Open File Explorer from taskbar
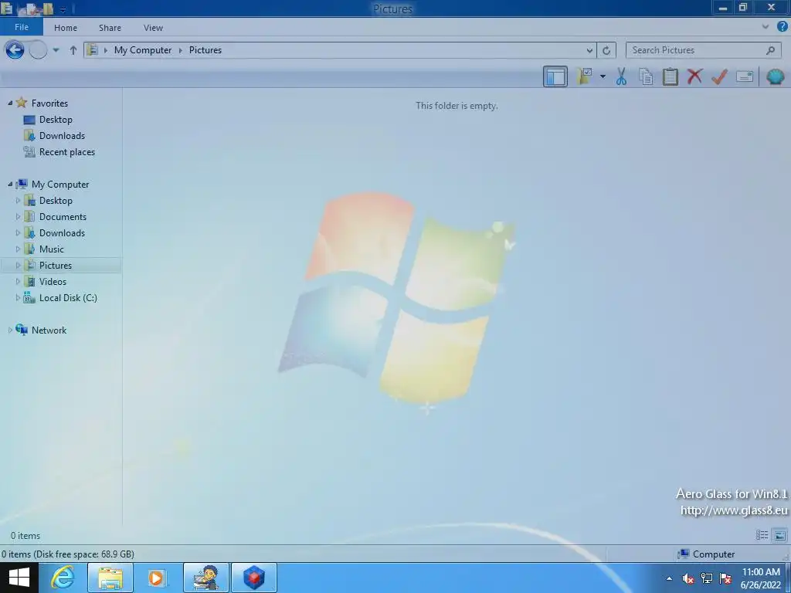791x593 pixels. point(110,578)
